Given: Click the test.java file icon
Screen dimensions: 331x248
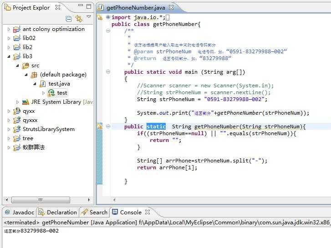Looking at the screenshot, I should click(x=42, y=84).
